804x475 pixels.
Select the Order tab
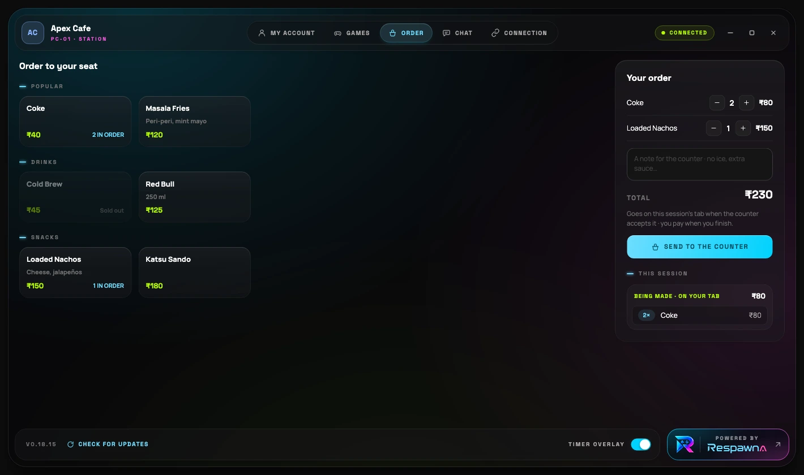[406, 33]
